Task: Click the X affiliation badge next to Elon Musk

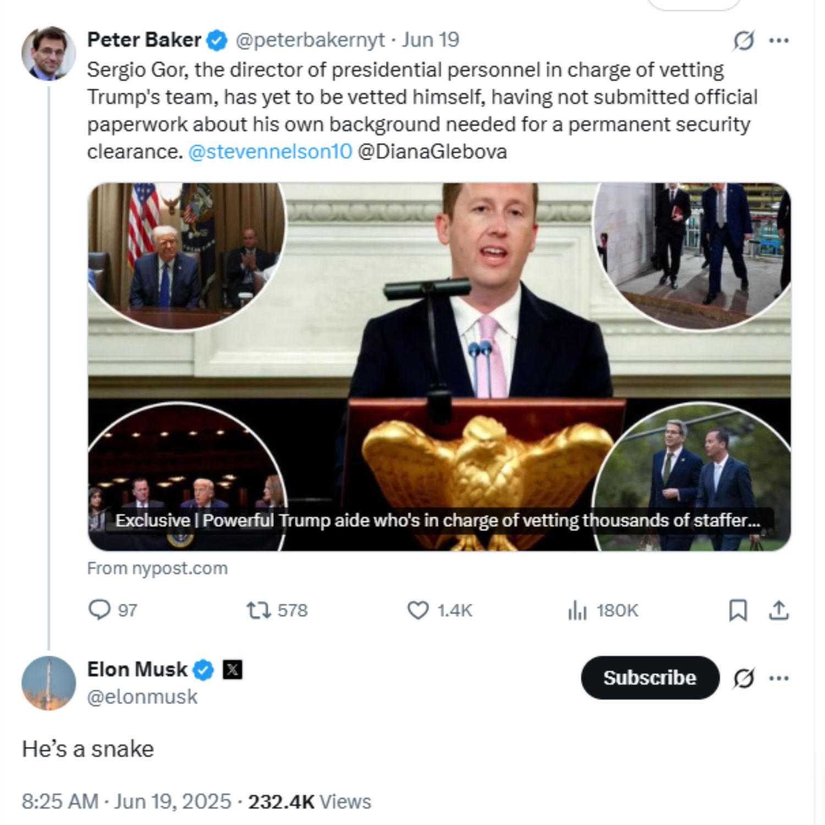Action: [233, 670]
